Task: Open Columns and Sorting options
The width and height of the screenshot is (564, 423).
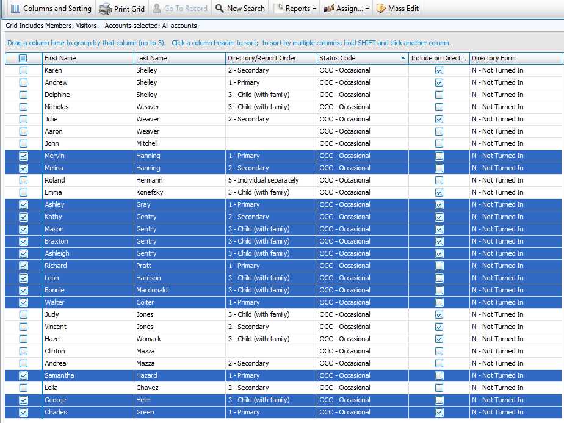Action: 51,9
